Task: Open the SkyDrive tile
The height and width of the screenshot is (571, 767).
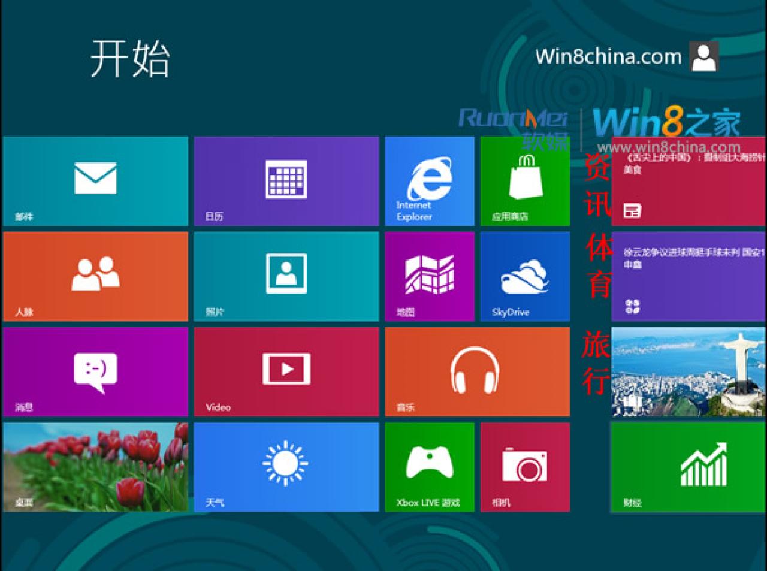Action: 525,276
